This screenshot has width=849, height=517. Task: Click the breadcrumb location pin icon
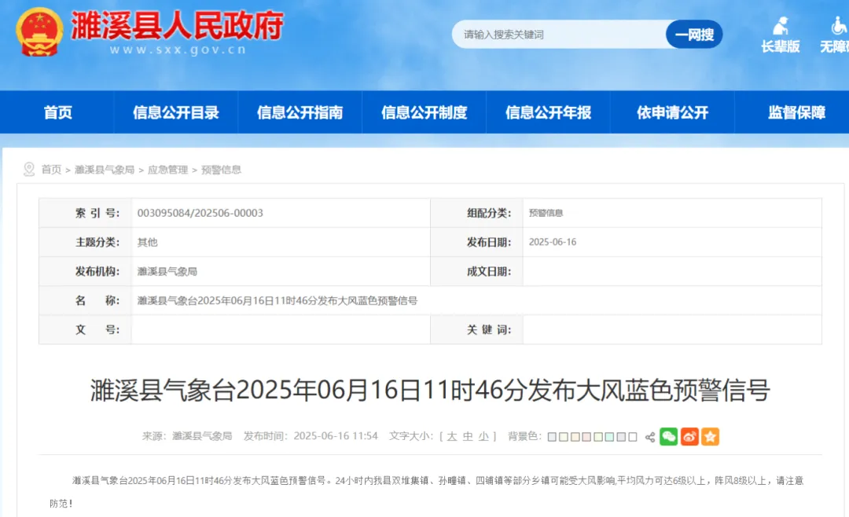29,170
